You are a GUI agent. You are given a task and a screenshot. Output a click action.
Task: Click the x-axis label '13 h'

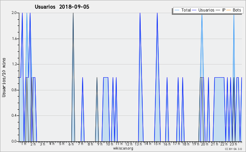(x=138, y=144)
